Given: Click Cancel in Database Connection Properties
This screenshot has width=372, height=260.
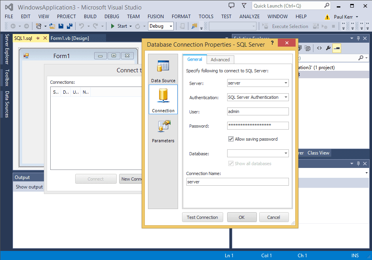Looking at the screenshot, I should pos(274,217).
